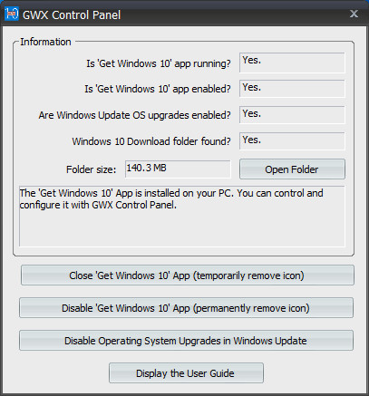369x396 pixels.
Task: Click the 'app enabled' status field
Action: [x=292, y=89]
